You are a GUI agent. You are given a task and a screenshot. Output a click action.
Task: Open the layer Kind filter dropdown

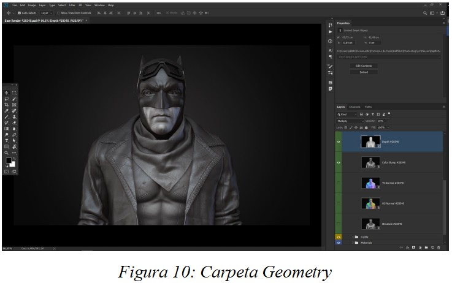346,114
